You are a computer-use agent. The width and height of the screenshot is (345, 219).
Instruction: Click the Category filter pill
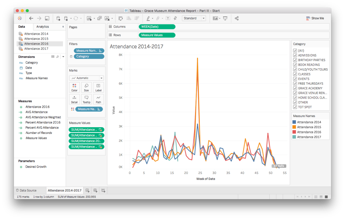(x=89, y=57)
